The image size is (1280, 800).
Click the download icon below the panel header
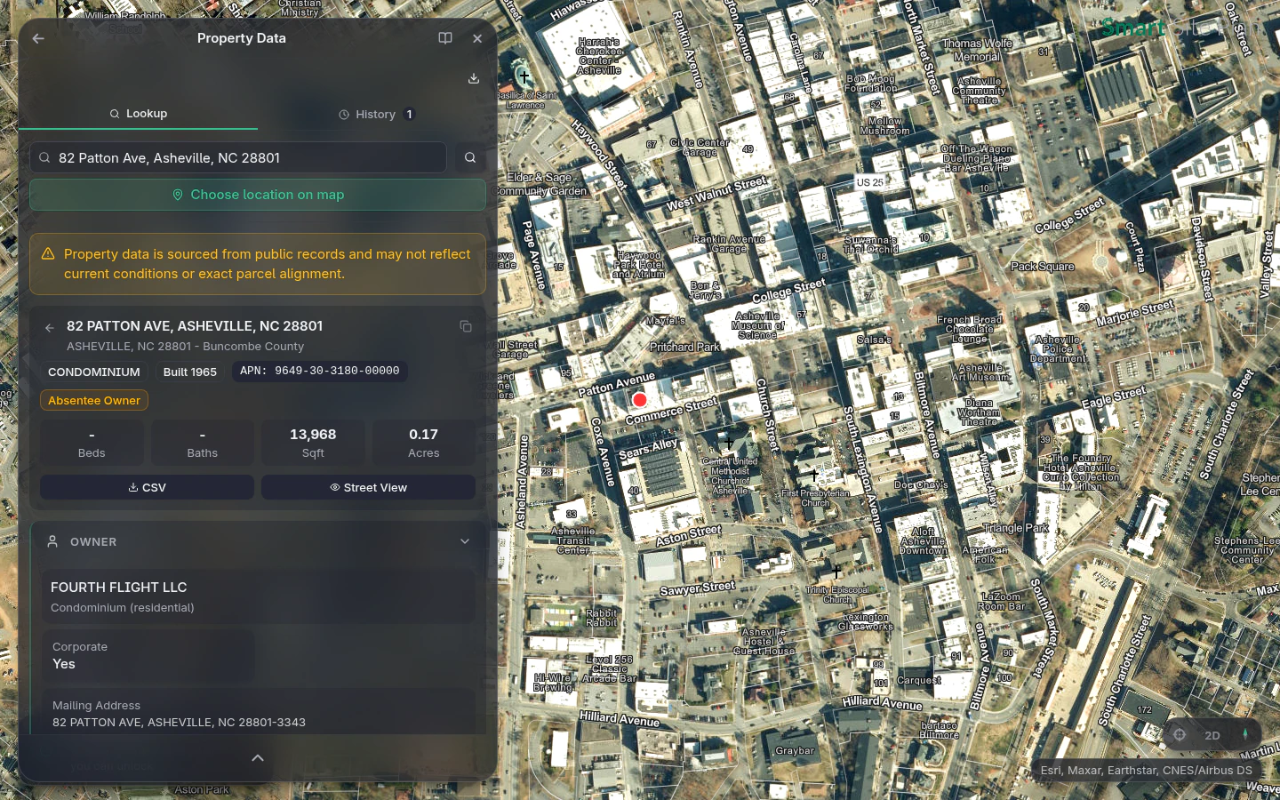click(474, 78)
